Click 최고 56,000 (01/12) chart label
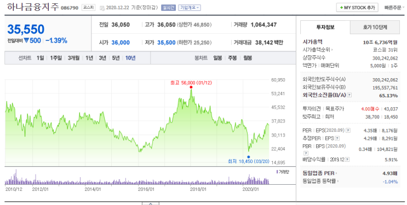 click(191, 83)
